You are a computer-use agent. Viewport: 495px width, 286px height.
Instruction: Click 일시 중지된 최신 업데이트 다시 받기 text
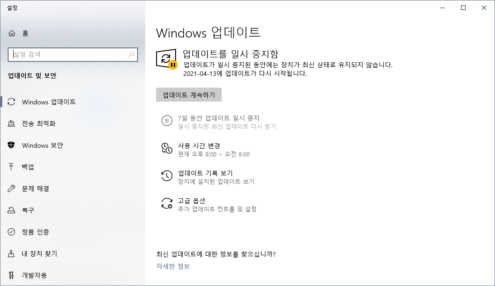pos(227,127)
